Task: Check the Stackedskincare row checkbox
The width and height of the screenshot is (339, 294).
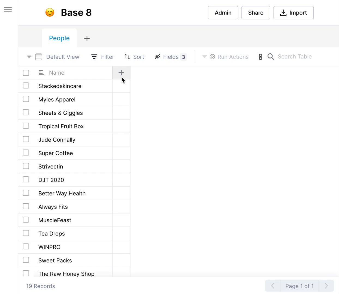Action: point(26,86)
